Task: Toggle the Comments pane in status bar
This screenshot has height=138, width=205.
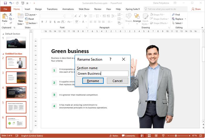Action: 128,136
